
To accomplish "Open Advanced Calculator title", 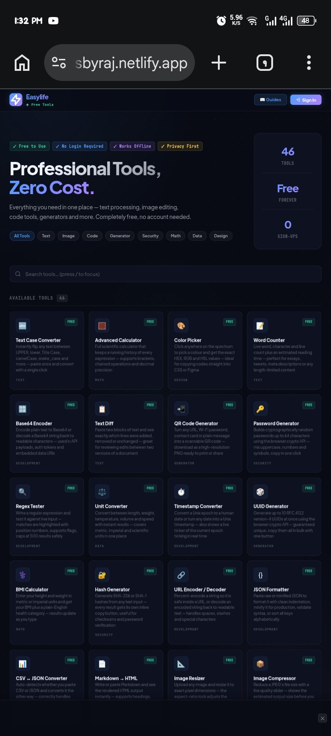I will click(x=118, y=340).
